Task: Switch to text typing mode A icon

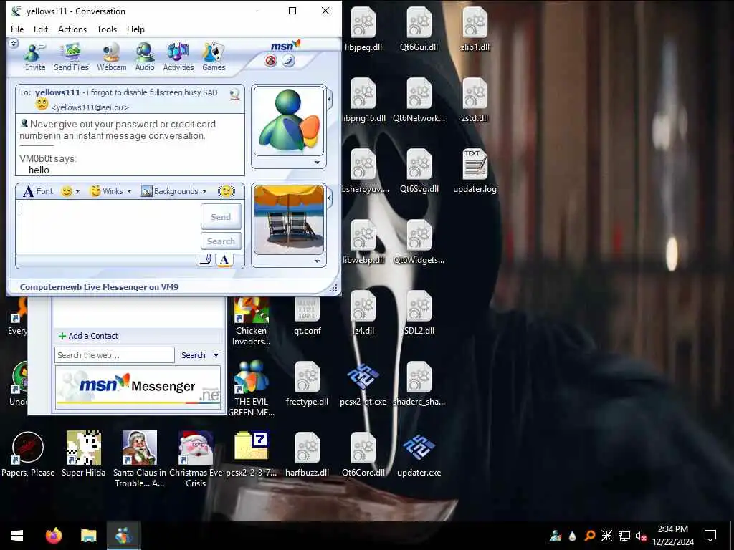Action: click(224, 260)
